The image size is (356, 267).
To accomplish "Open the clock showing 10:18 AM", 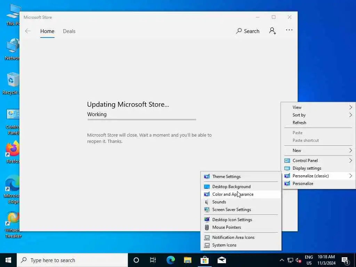I will coord(326,260).
